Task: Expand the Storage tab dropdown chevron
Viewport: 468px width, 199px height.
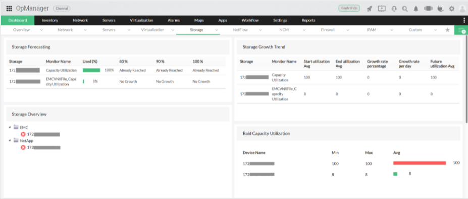Action: point(217,30)
